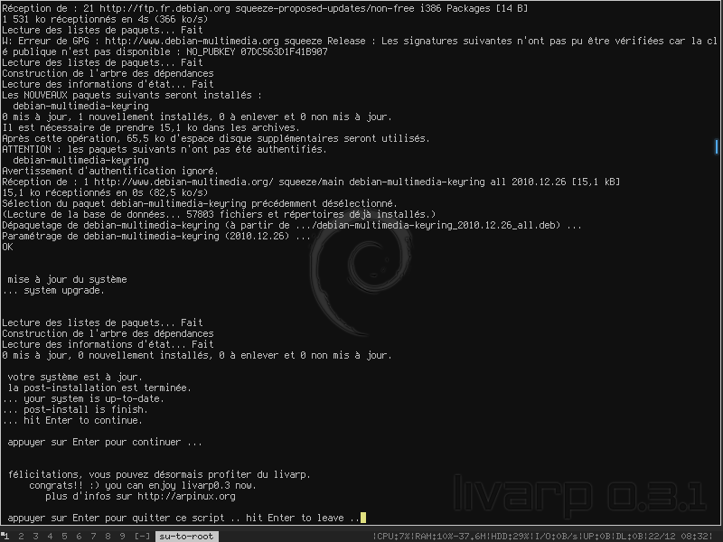The image size is (723, 542).
Task: Click the [-] layout symbol
Action: pyautogui.click(x=142, y=536)
